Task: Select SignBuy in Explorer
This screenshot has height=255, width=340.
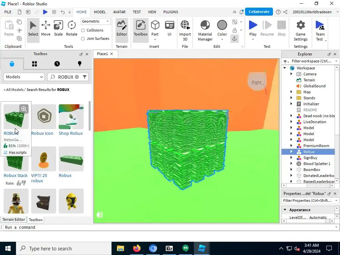Action: tap(310, 158)
